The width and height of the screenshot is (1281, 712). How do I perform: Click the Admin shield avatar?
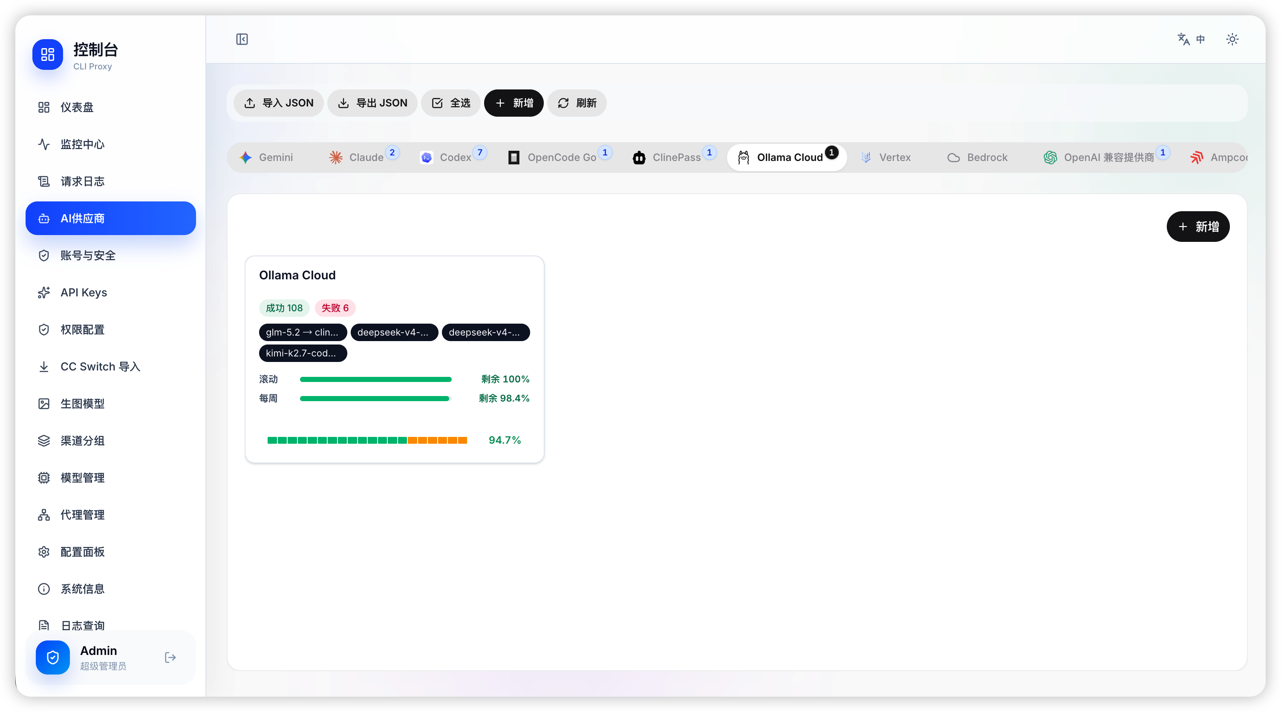(53, 658)
